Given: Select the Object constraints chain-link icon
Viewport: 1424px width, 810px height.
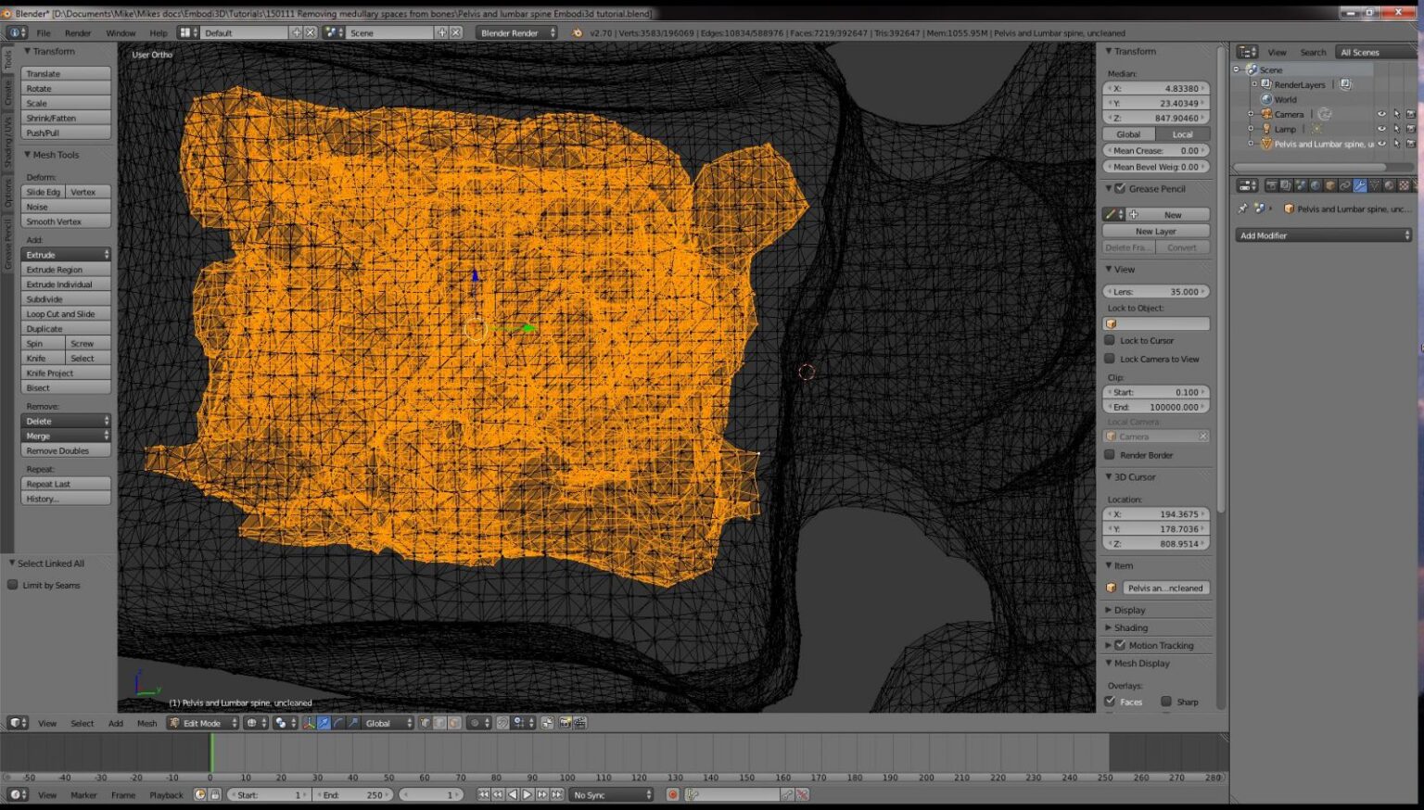Looking at the screenshot, I should (1346, 185).
